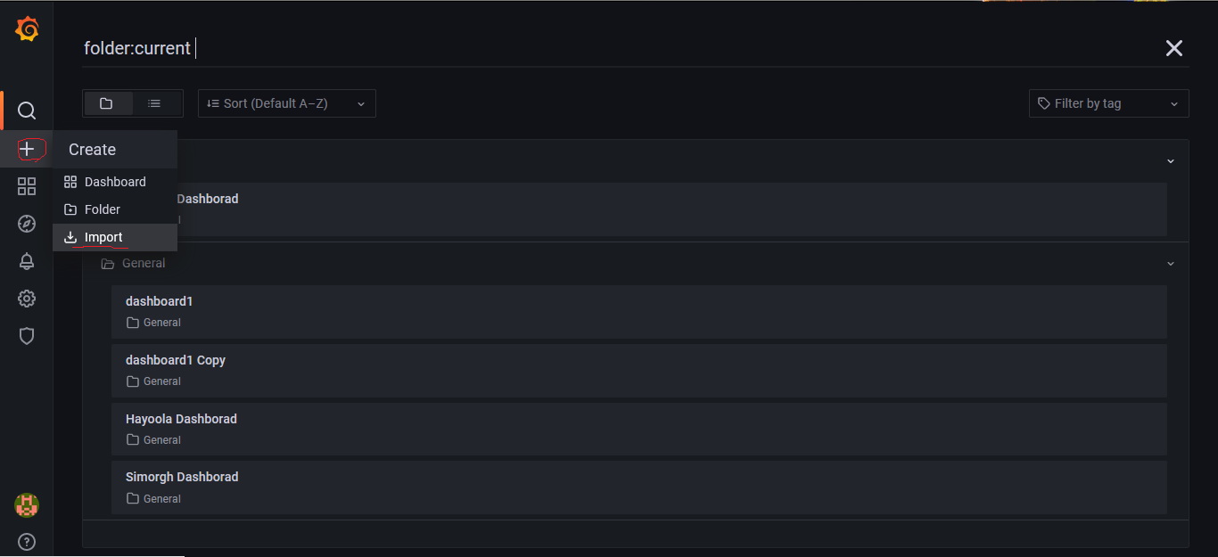Open the dashboard1 Copy entry
Image resolution: width=1218 pixels, height=557 pixels.
tap(176, 360)
